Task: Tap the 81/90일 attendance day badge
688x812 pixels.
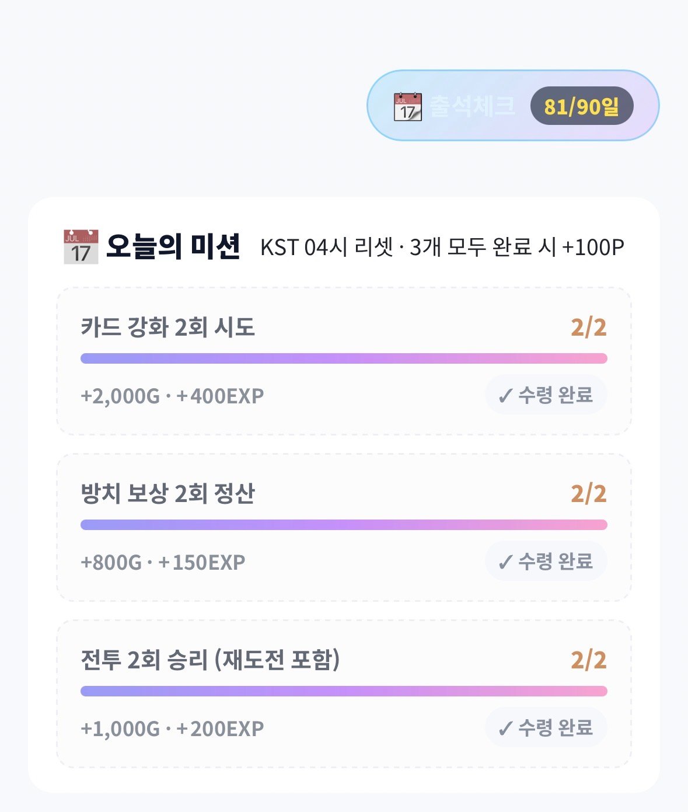Action: pos(582,106)
